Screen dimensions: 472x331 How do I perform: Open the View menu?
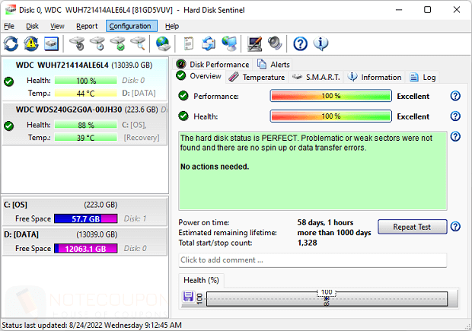click(57, 26)
